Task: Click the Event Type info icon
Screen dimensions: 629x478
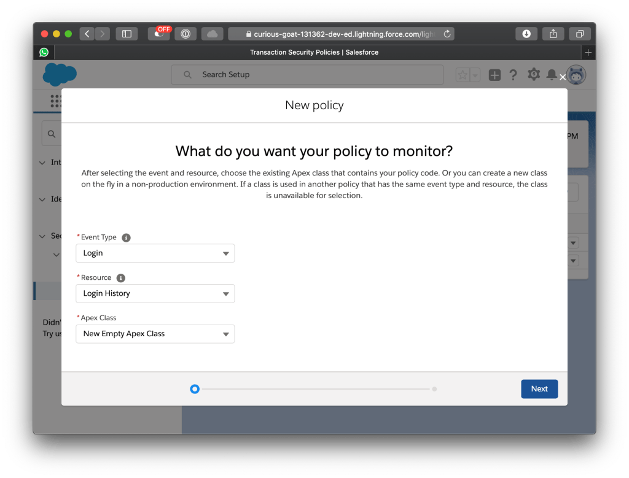Action: [126, 237]
